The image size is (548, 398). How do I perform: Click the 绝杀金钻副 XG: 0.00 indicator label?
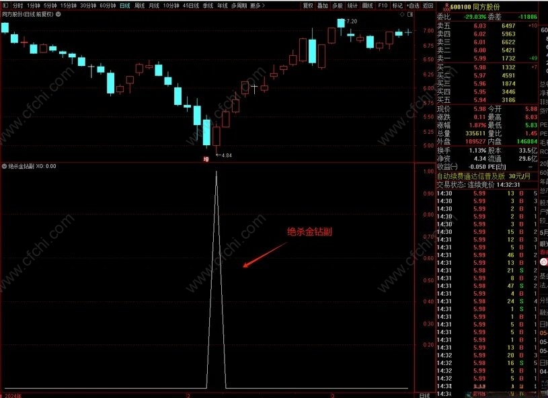tap(32, 166)
